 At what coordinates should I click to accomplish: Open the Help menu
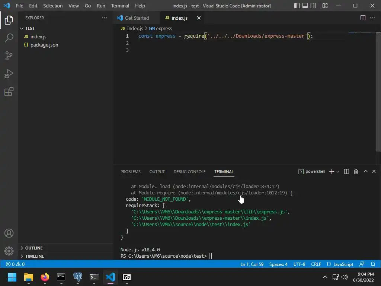click(140, 6)
